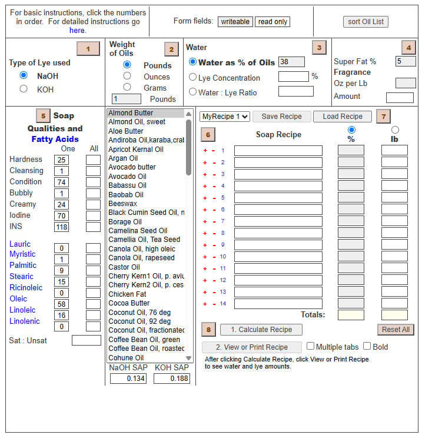Screen dimensions: 422x438
Task: Click the red plus on recipe row 3
Action: point(205,174)
